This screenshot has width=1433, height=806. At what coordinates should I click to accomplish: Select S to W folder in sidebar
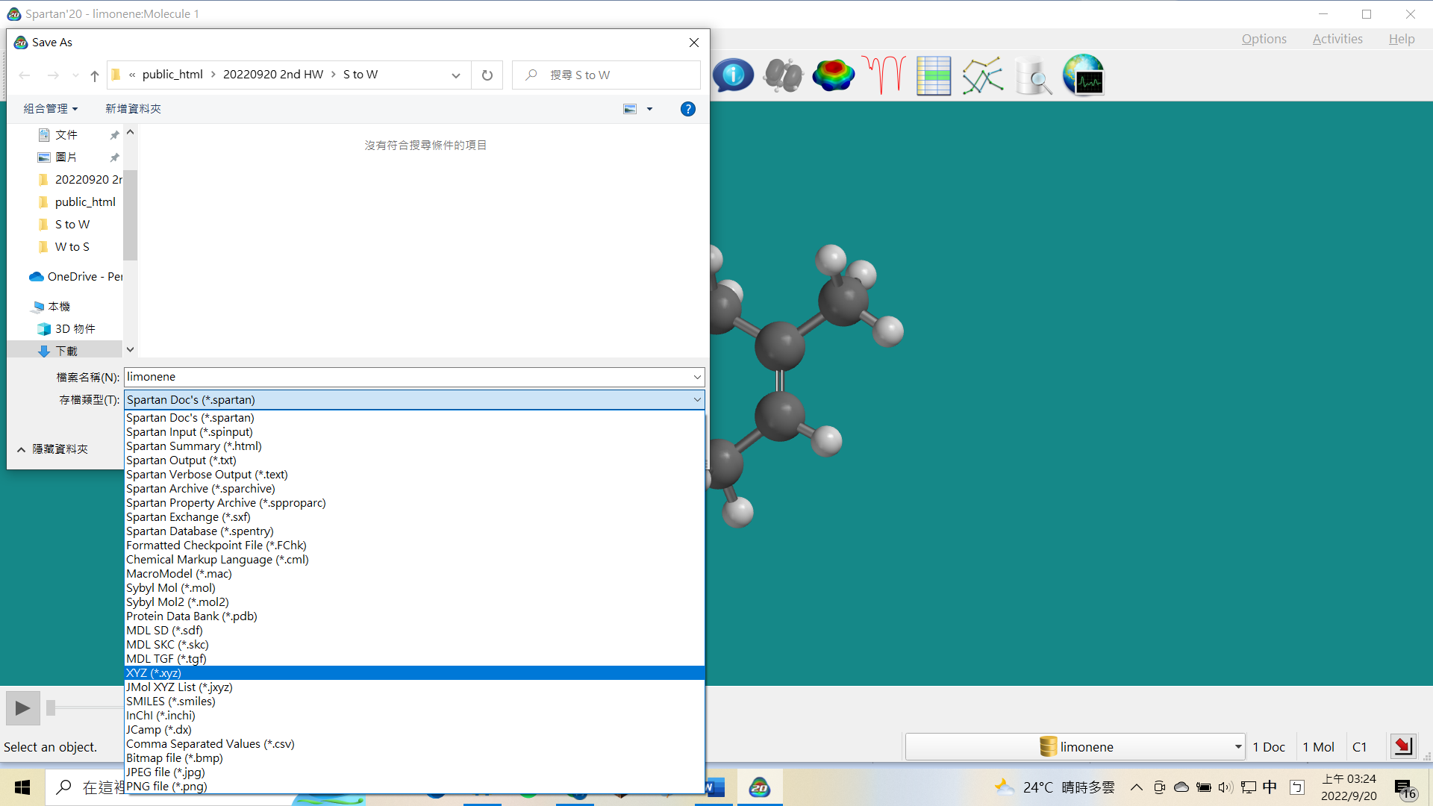click(x=72, y=225)
